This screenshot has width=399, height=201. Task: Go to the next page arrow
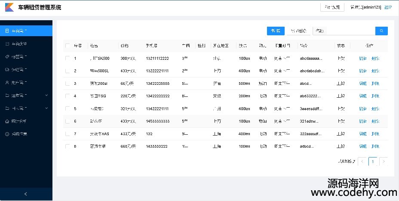pyautogui.click(x=384, y=161)
